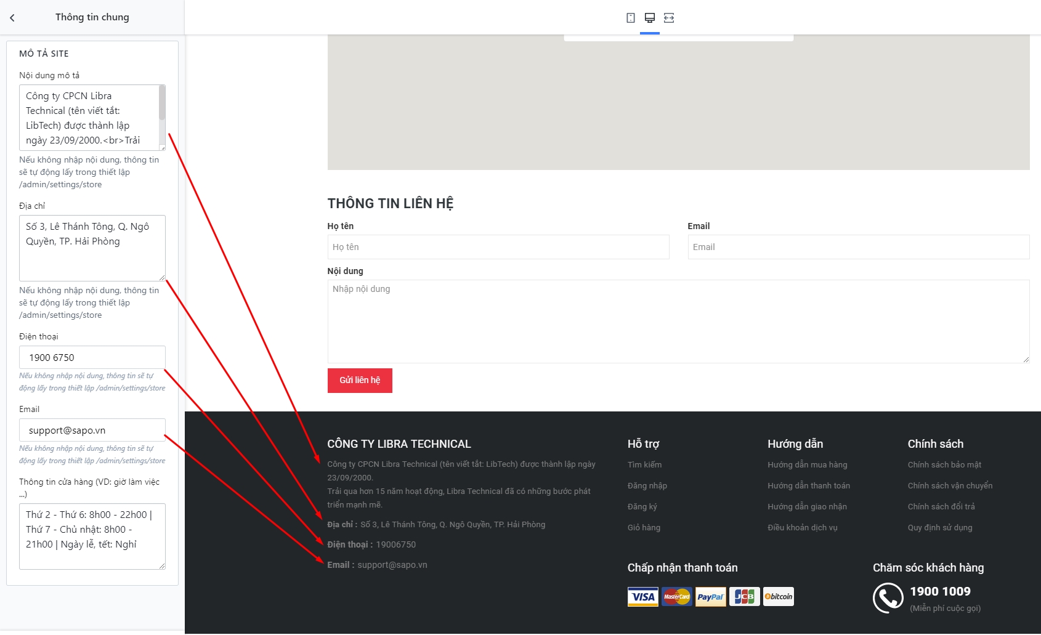This screenshot has height=635, width=1041.
Task: Go back from Thông tin chung panel
Action: 12,18
